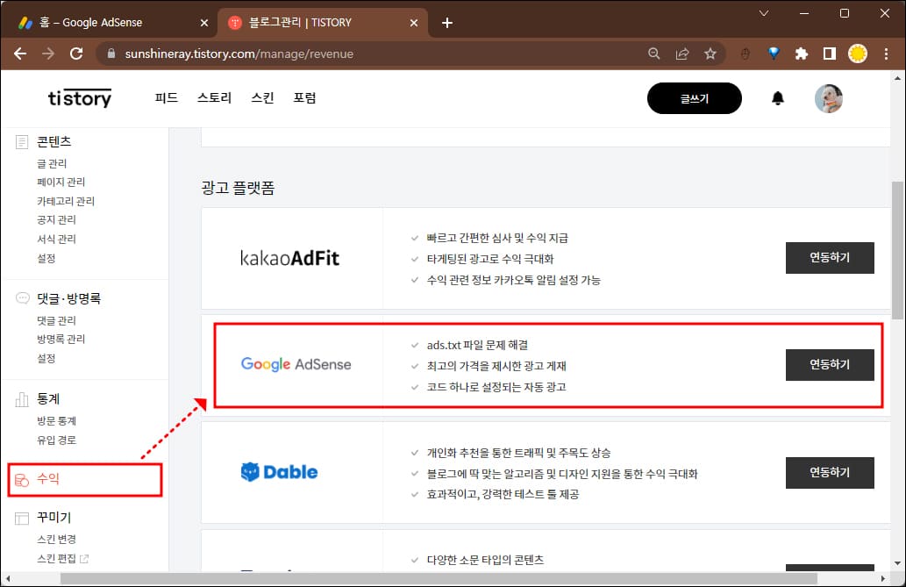
Task: Open the 스토리 menu
Action: 214,97
